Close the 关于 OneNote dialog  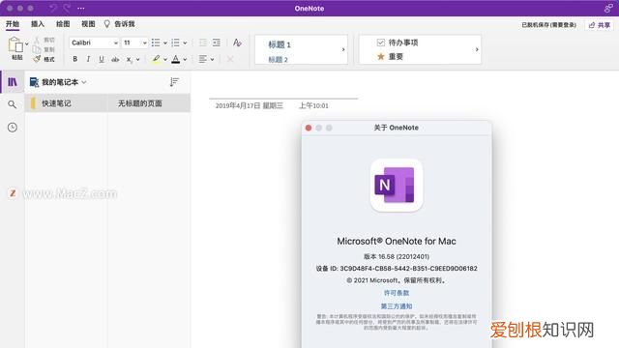click(309, 128)
